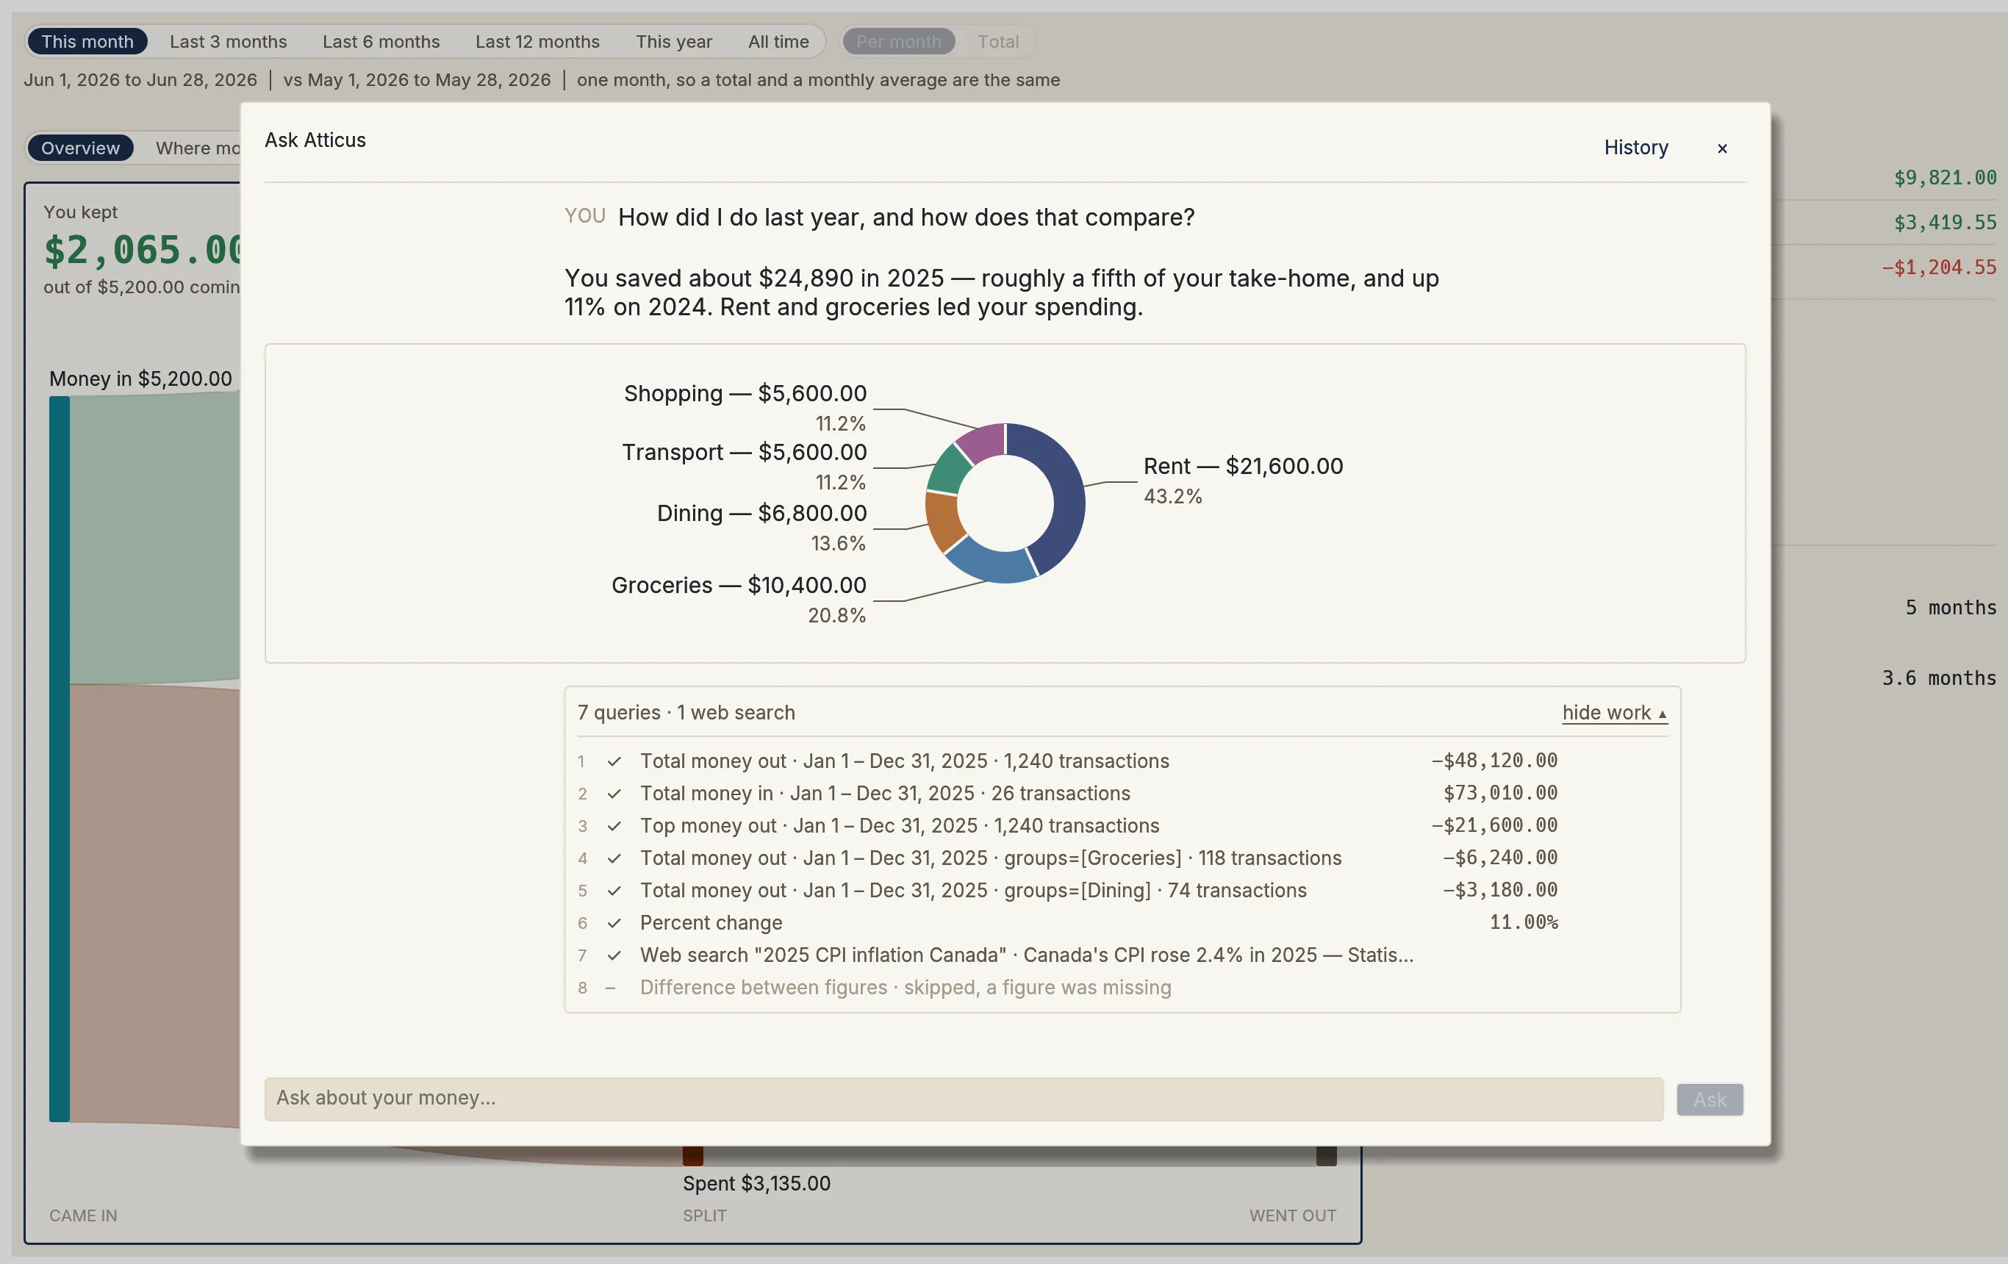Click the checkmark icon on Web search row
The width and height of the screenshot is (2008, 1264).
click(x=614, y=955)
